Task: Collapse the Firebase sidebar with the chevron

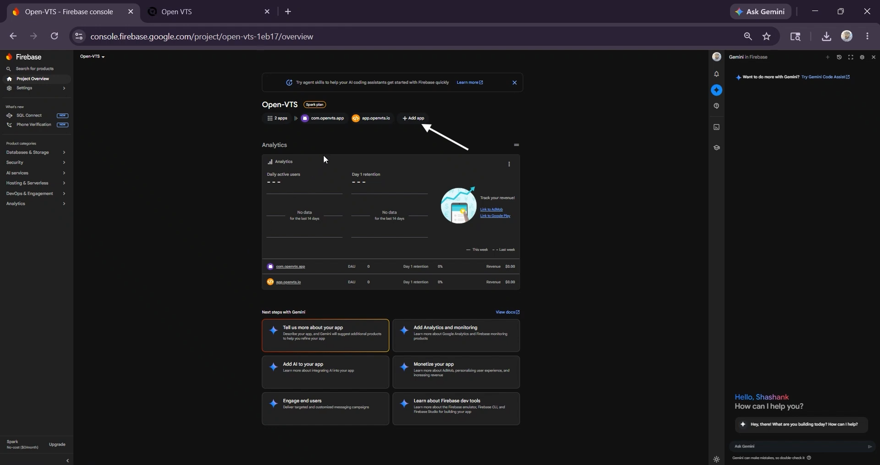Action: click(67, 461)
